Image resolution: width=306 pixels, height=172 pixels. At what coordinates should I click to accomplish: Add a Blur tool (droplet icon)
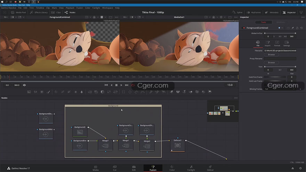[82, 92]
